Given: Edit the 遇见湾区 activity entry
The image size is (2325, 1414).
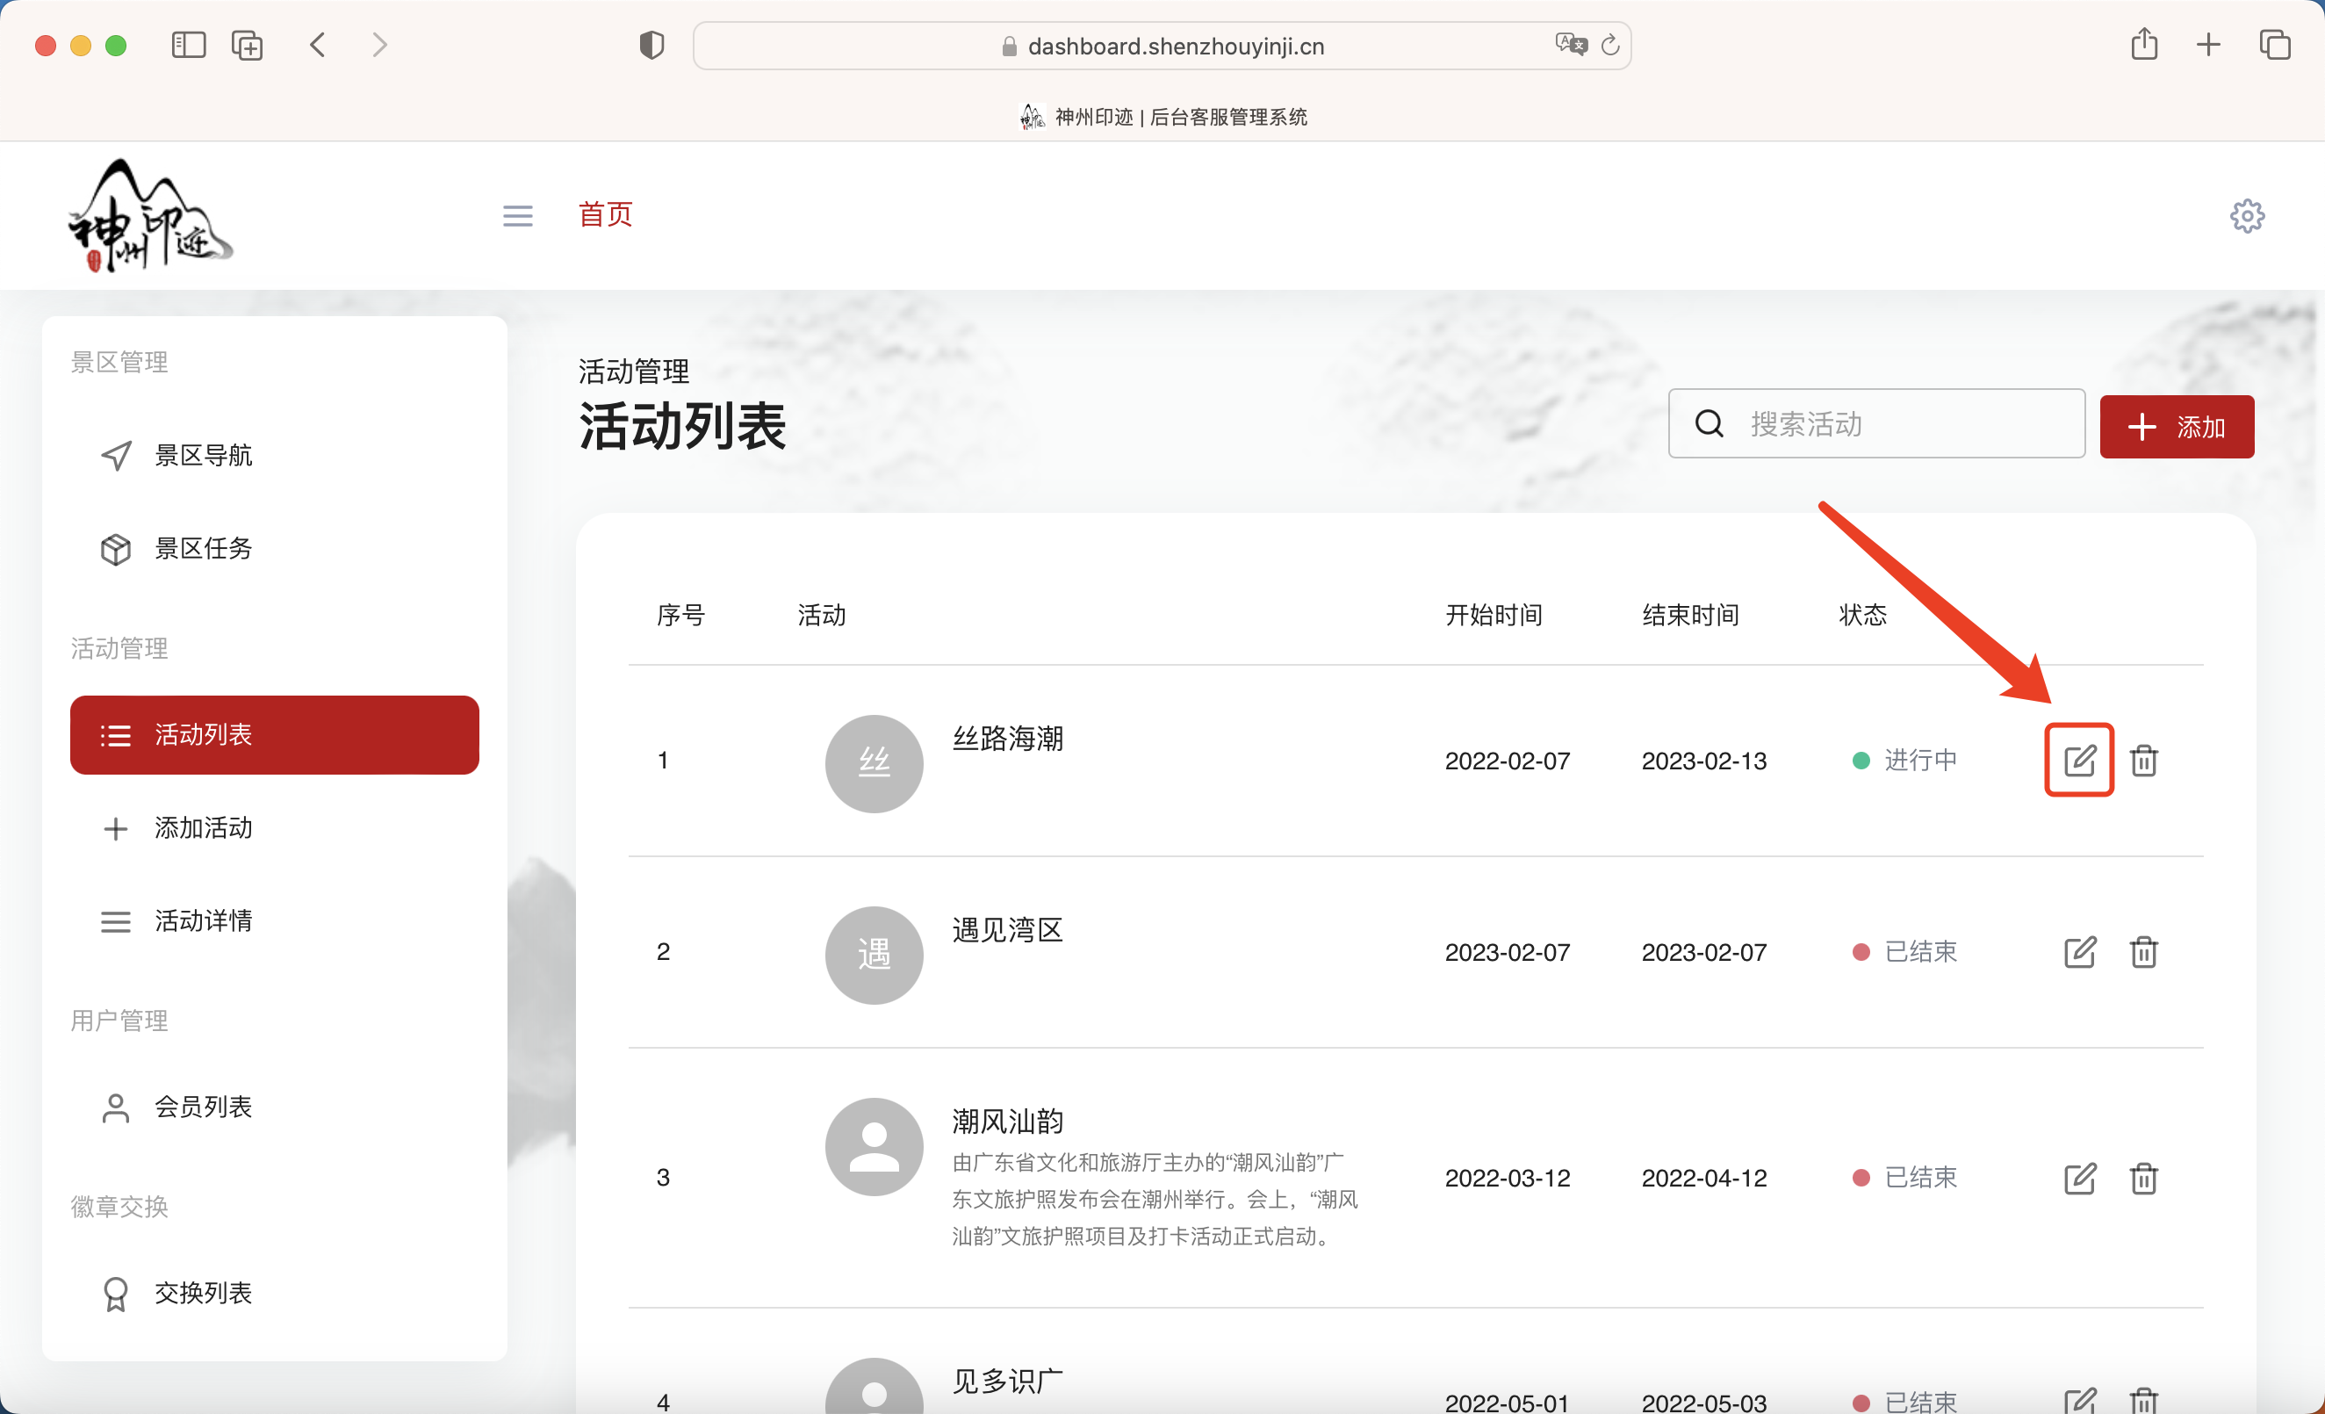Looking at the screenshot, I should tap(2079, 952).
